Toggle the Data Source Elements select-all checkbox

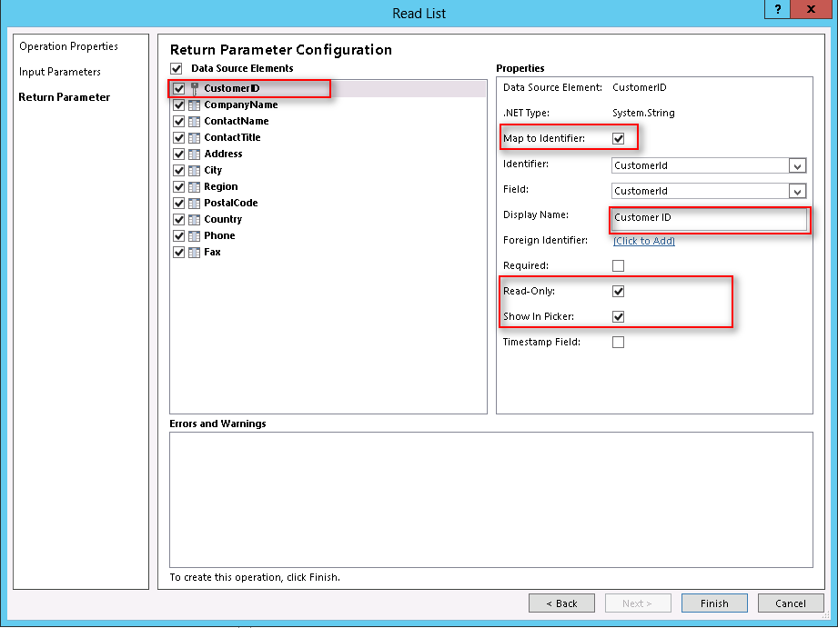[177, 68]
